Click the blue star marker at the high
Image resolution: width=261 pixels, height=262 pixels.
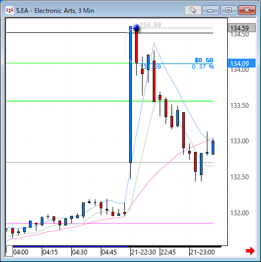(136, 27)
